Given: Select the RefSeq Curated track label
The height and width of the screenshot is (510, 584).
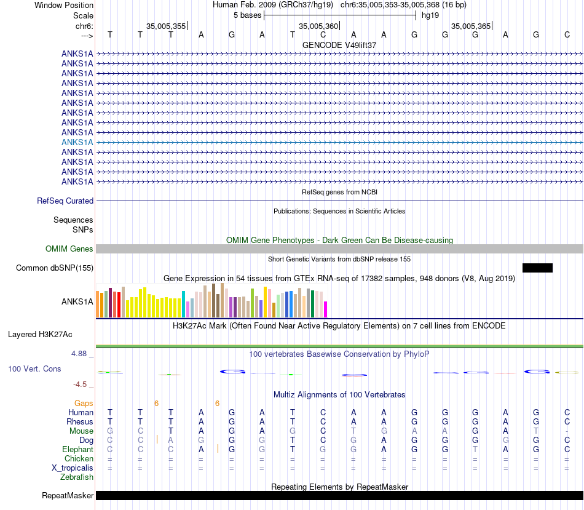Looking at the screenshot, I should pyautogui.click(x=65, y=201).
